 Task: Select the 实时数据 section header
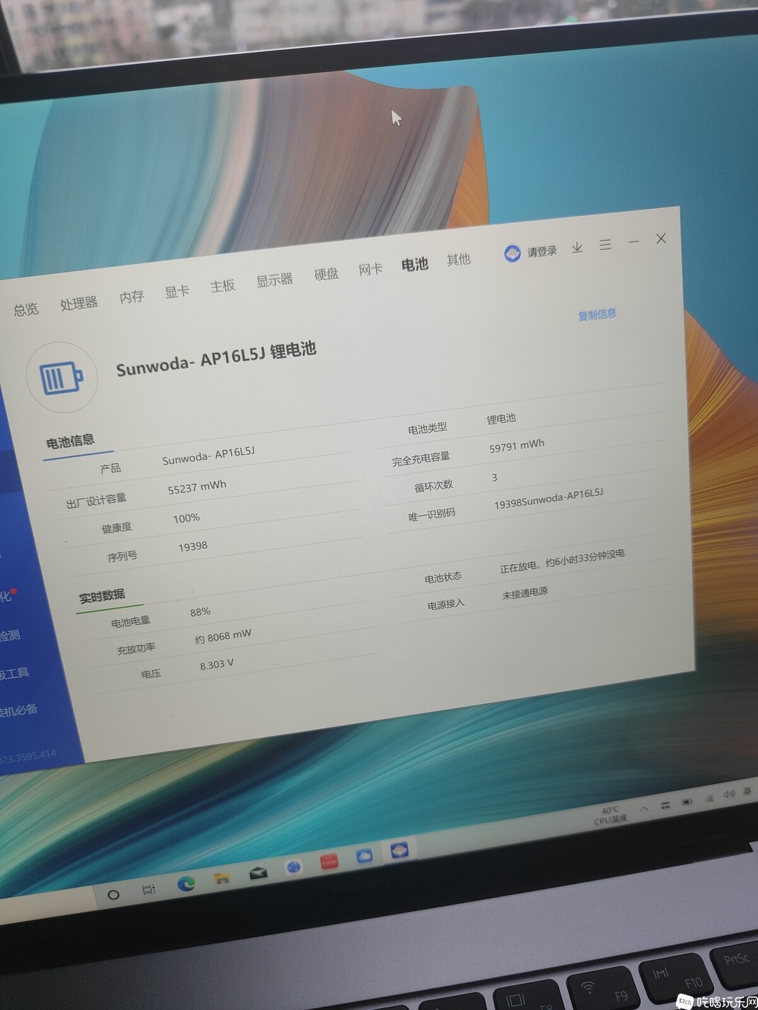coord(102,595)
